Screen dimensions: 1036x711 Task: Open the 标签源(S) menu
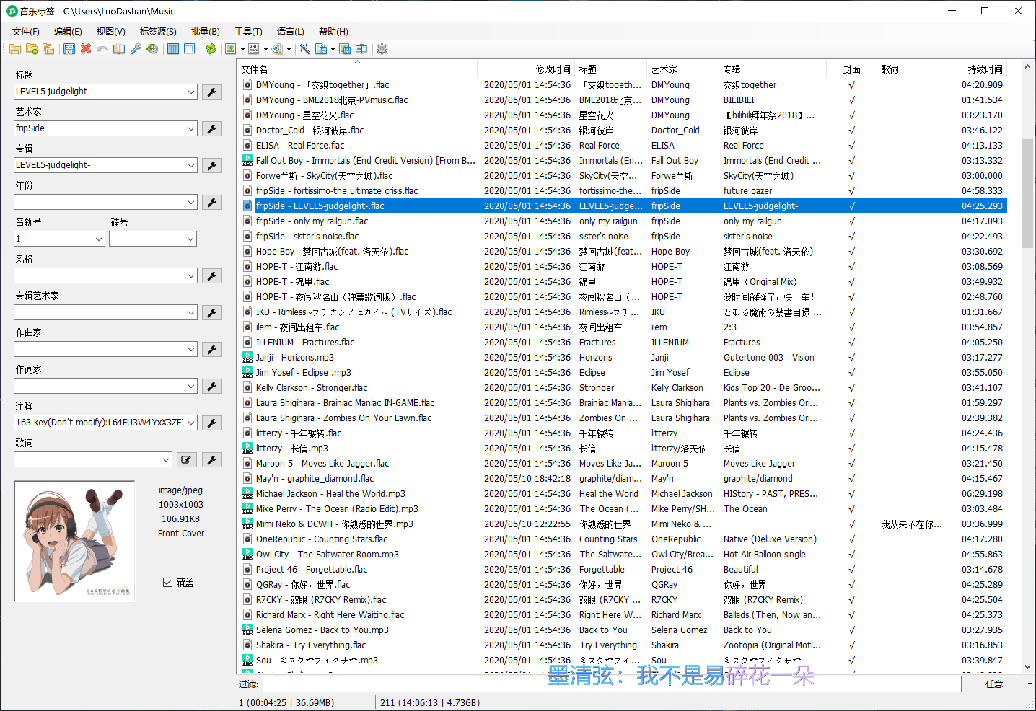(158, 32)
